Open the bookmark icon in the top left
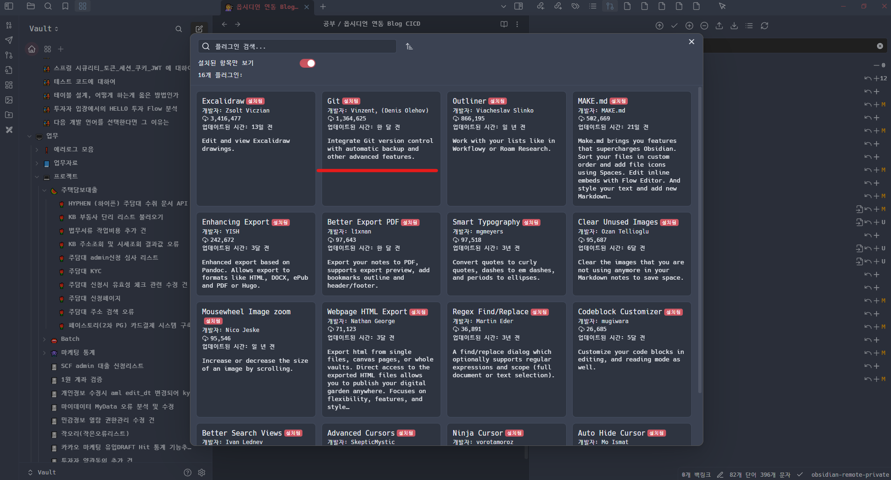 [x=65, y=6]
